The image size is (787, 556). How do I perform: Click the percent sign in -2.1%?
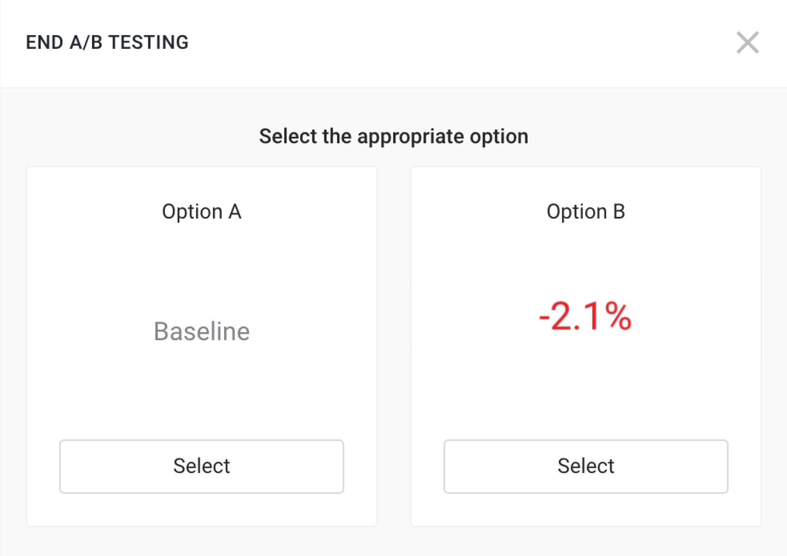[x=618, y=315]
